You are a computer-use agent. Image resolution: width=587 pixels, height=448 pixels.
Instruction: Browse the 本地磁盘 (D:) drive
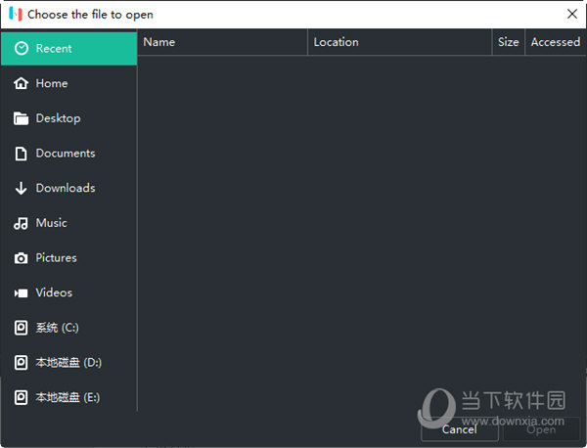click(x=68, y=363)
